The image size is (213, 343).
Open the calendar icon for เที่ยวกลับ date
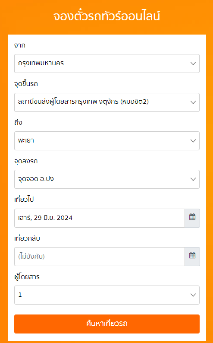[192, 257]
